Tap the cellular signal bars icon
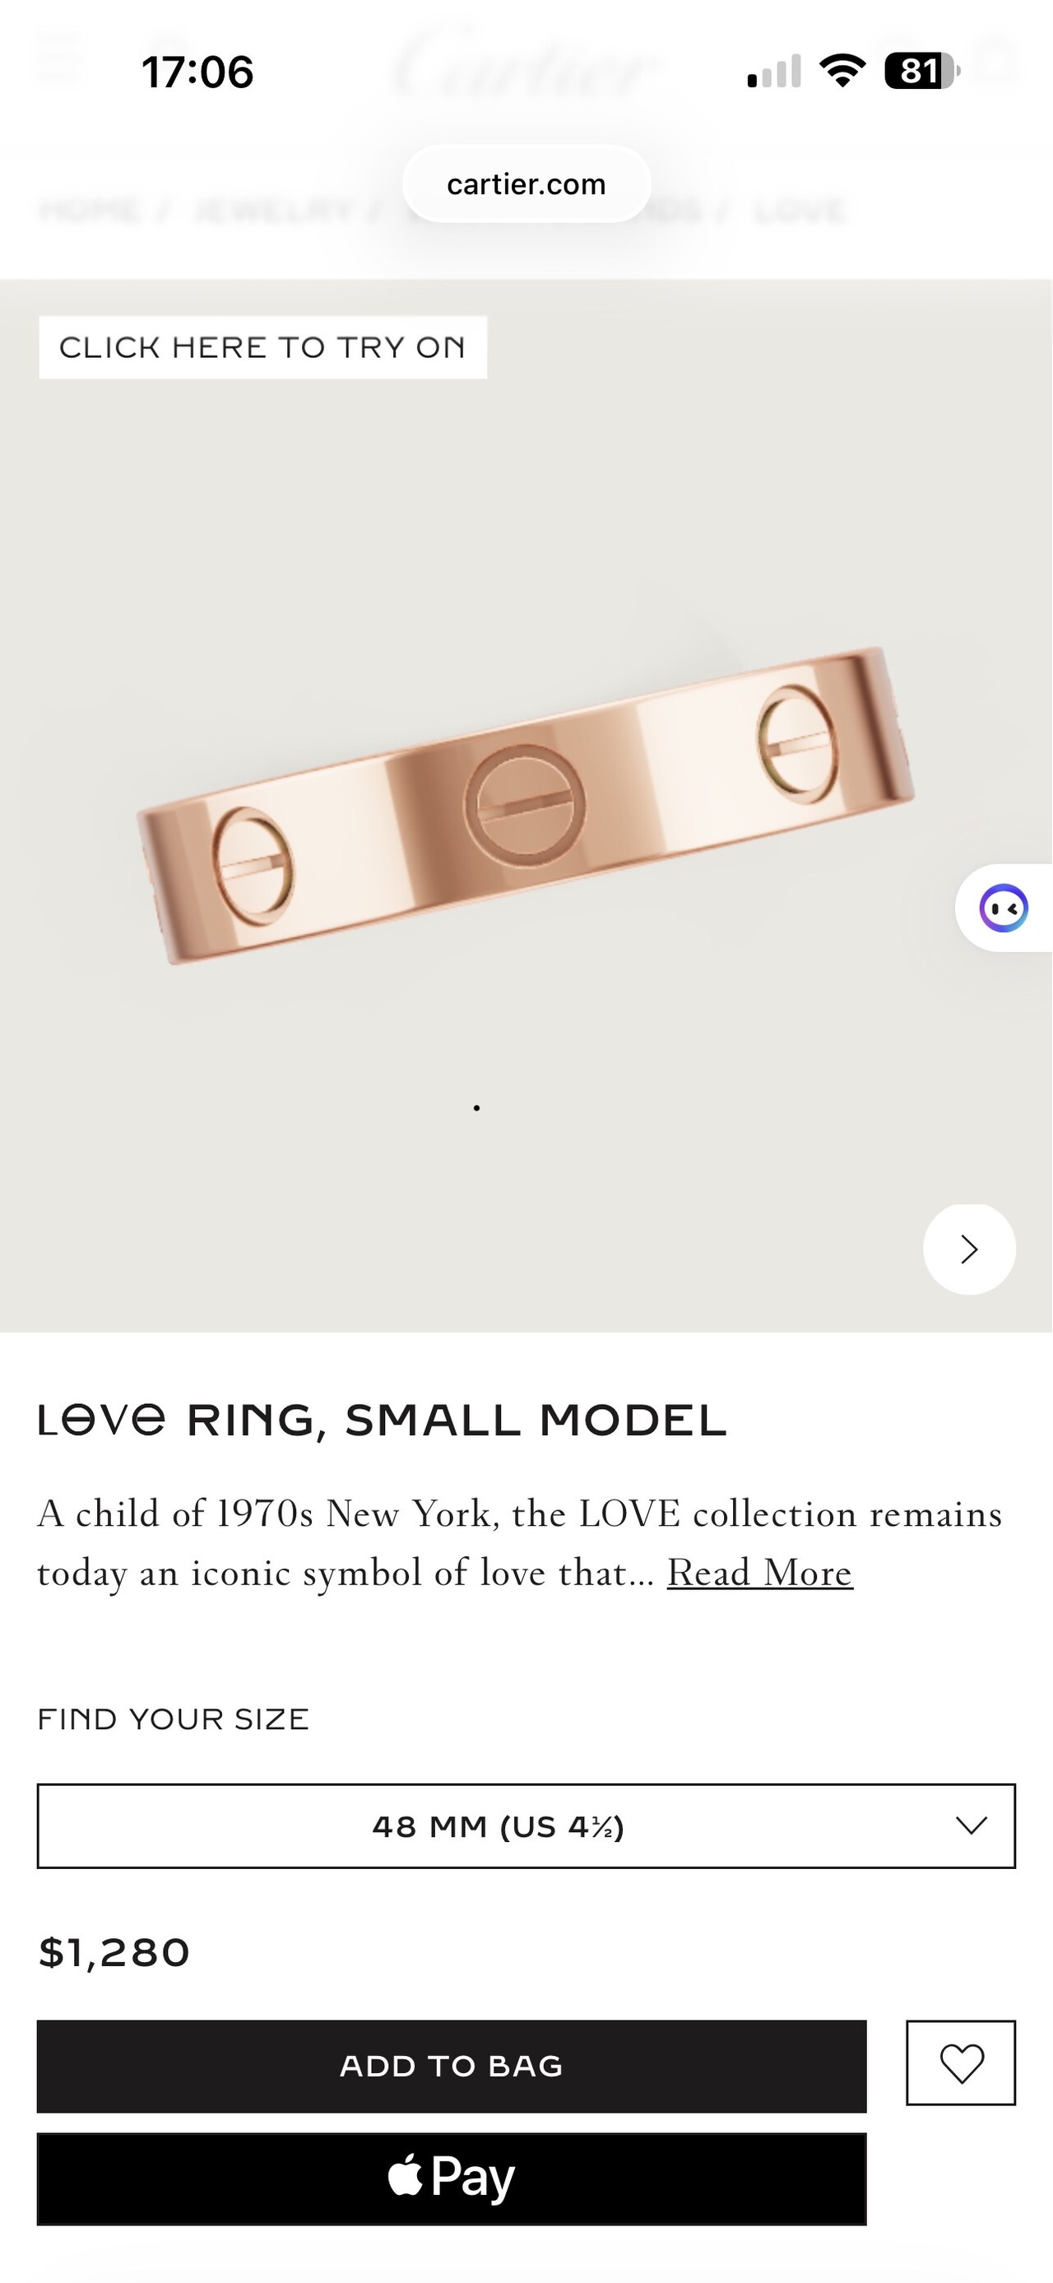The image size is (1053, 2283). pos(774,71)
